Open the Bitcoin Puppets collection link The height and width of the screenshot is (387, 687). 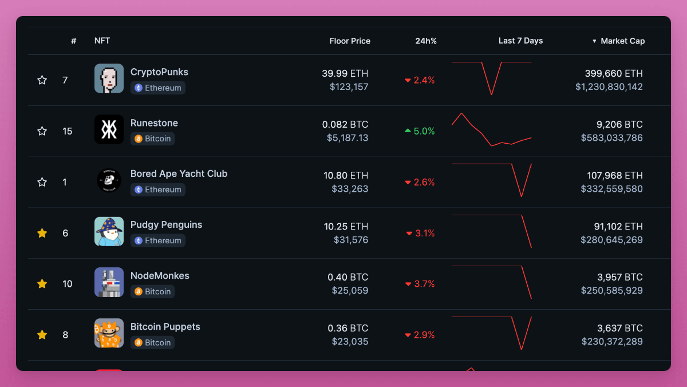pos(165,327)
